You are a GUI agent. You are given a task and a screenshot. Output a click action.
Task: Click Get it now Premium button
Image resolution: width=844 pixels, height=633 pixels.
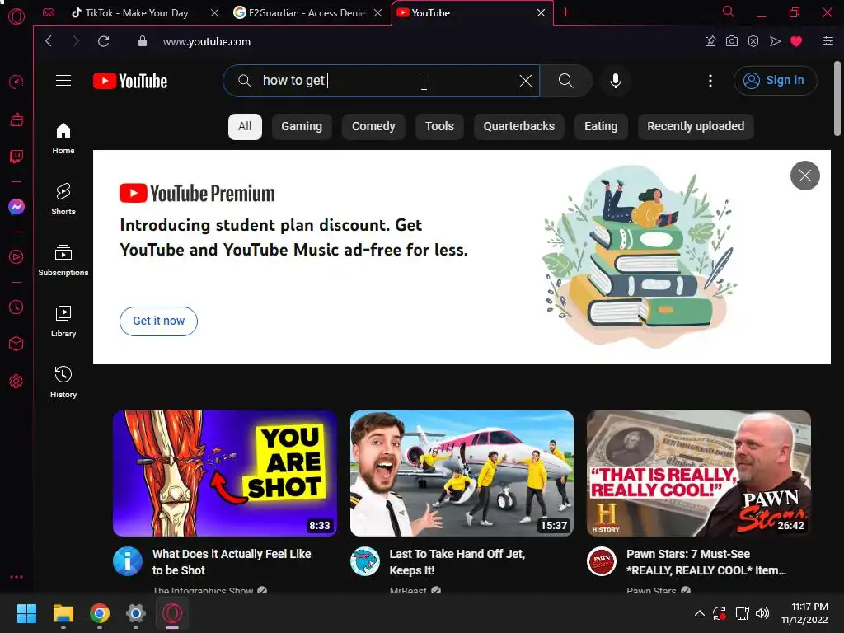158,321
